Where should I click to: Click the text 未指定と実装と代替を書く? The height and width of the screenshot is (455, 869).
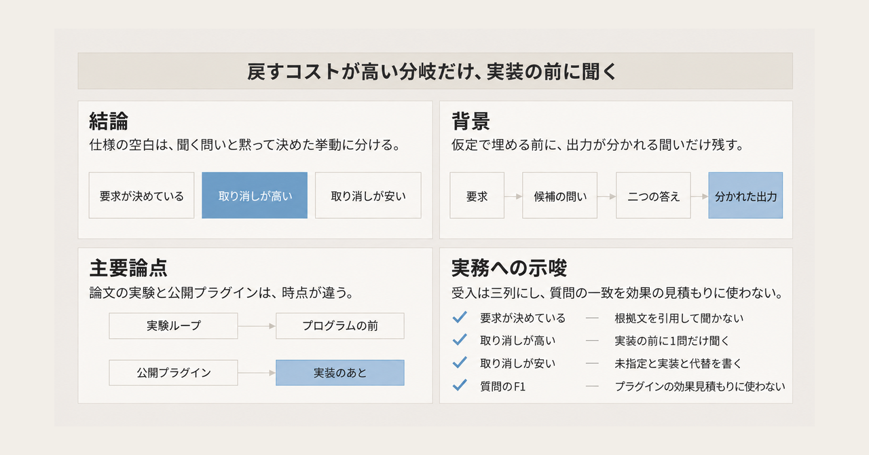tap(679, 364)
